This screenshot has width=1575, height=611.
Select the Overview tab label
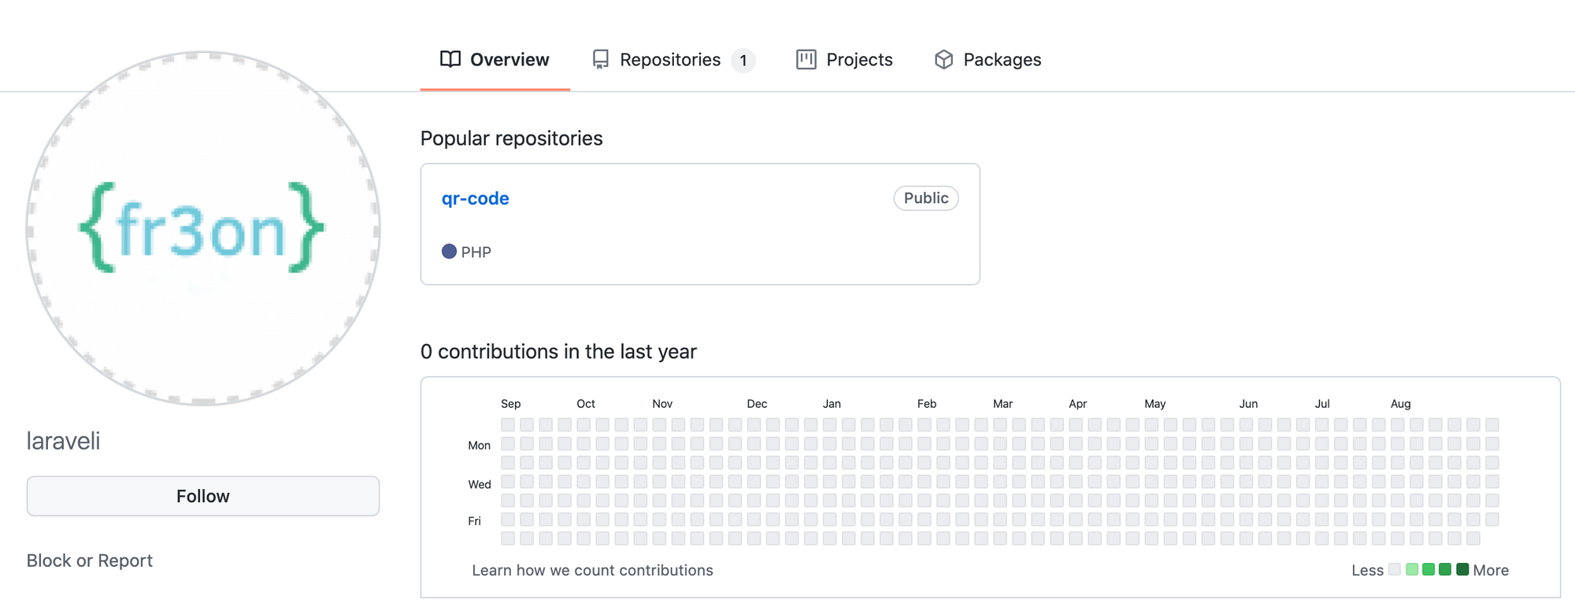pyautogui.click(x=510, y=60)
